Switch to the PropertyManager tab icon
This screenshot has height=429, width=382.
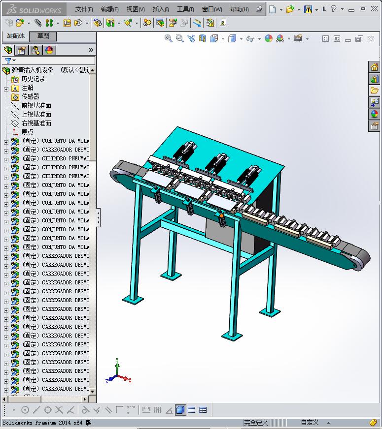point(21,50)
